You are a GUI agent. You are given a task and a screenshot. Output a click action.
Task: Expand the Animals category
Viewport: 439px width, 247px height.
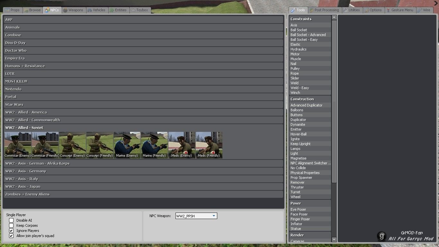pos(143,27)
